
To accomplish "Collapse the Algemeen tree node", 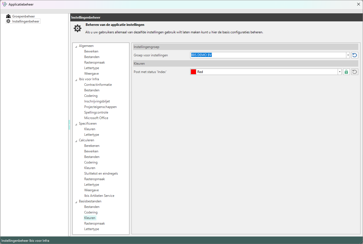I will pos(76,46).
